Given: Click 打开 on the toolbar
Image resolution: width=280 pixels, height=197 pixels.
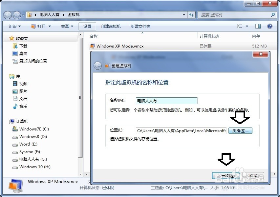Looking at the screenshot, I should tap(38, 26).
